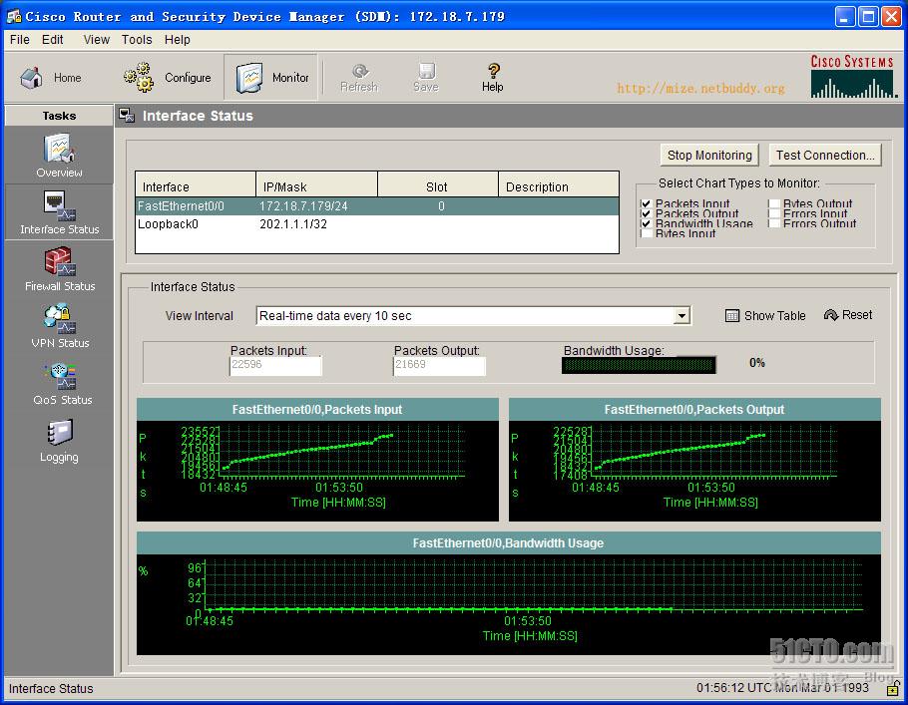Open the Configure gears icon
The image size is (908, 705).
coord(138,78)
